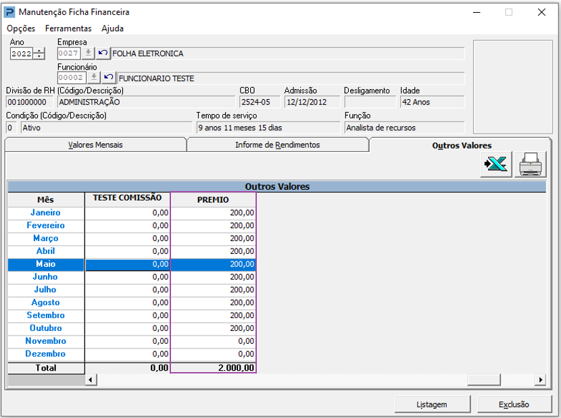The image size is (561, 418).
Task: Switch to the Informe de Rendimentos tab
Action: click(278, 145)
